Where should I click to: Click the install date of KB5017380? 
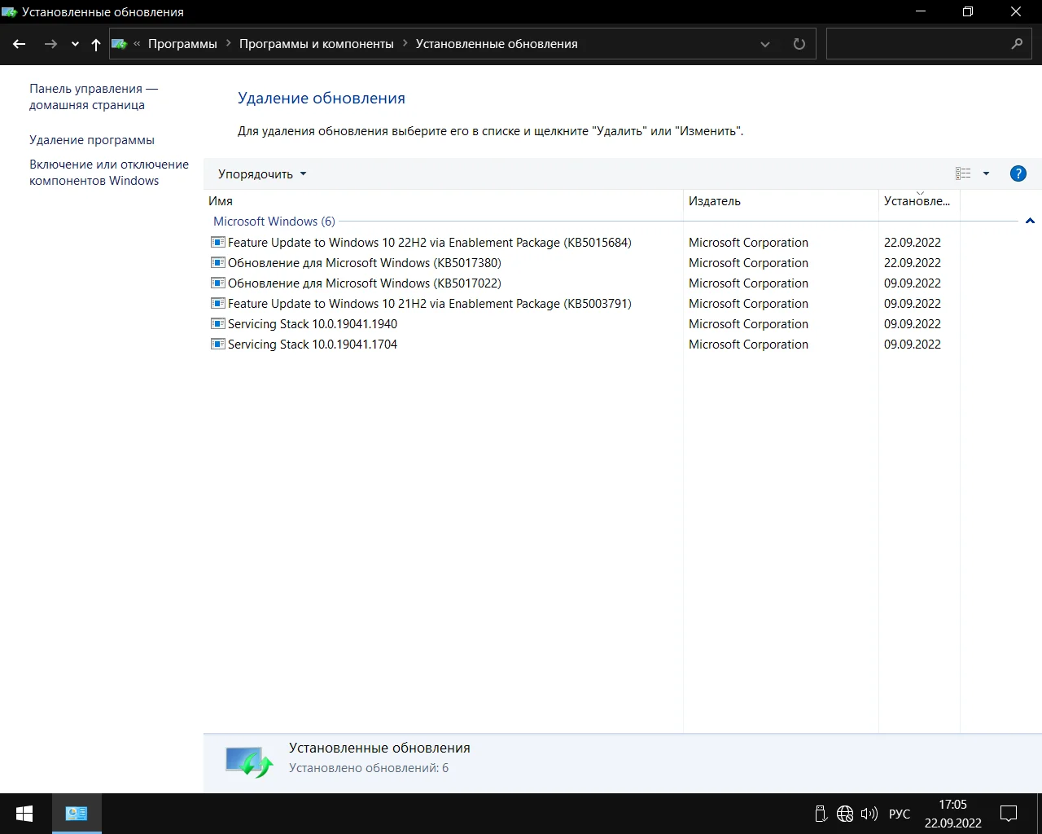(x=913, y=263)
